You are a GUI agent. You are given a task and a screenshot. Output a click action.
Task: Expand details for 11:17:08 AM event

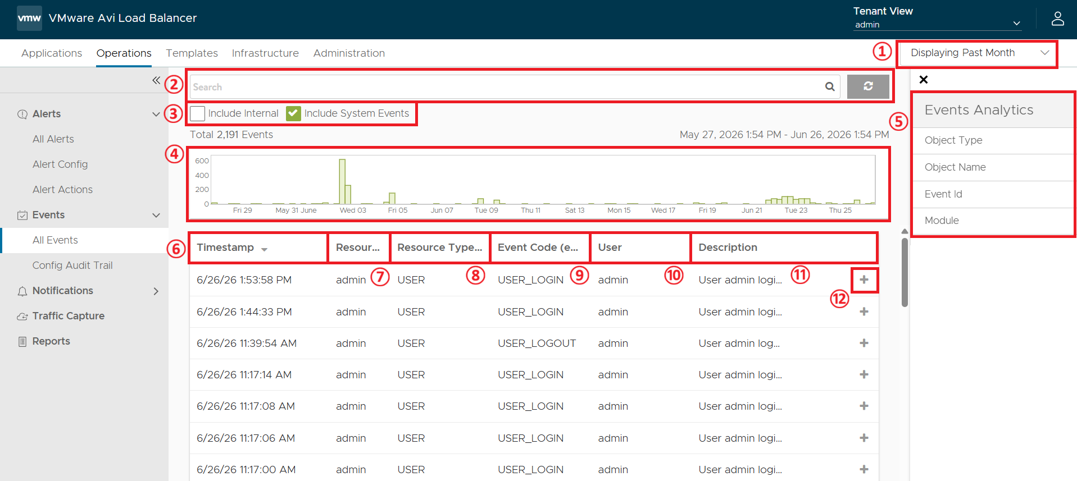tap(864, 406)
